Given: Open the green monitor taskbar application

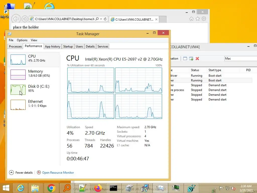Looking at the screenshot, I should (x=176, y=188).
